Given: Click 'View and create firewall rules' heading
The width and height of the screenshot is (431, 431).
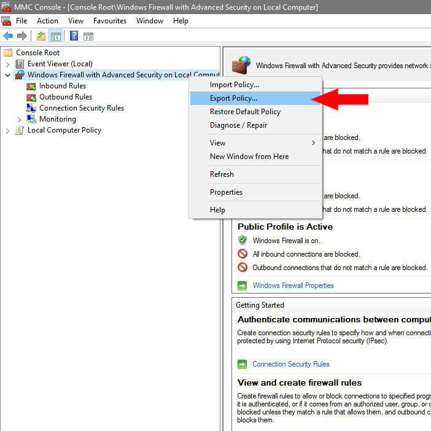Looking at the screenshot, I should [x=300, y=382].
